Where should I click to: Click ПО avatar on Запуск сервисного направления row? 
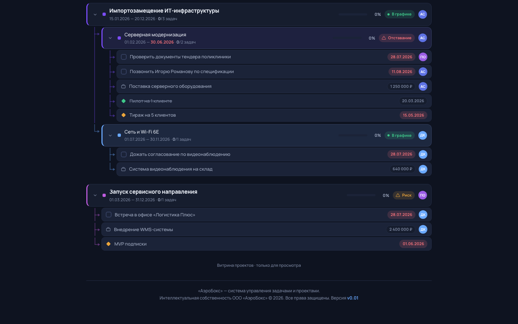pyautogui.click(x=423, y=195)
